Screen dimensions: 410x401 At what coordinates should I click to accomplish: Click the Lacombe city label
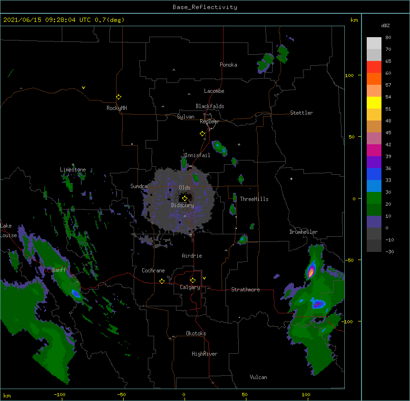pyautogui.click(x=214, y=91)
